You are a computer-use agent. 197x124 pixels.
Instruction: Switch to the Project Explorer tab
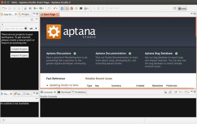click(25, 14)
